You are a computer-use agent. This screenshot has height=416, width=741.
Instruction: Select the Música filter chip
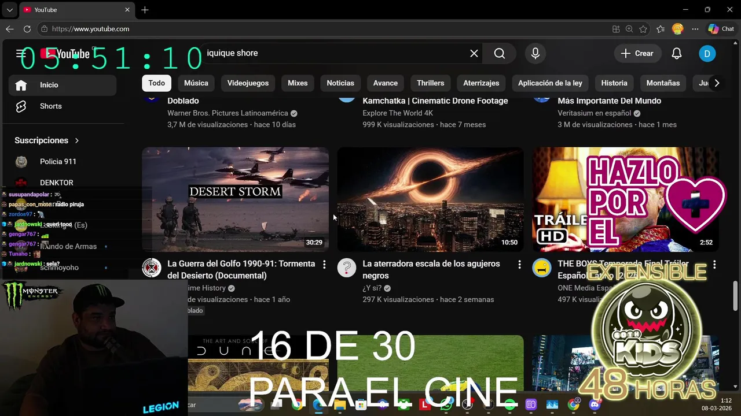click(x=196, y=83)
